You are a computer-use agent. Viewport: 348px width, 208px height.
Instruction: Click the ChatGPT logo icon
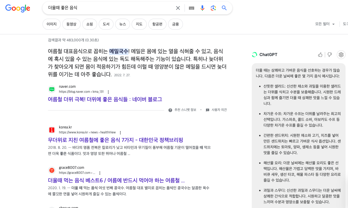[254, 55]
